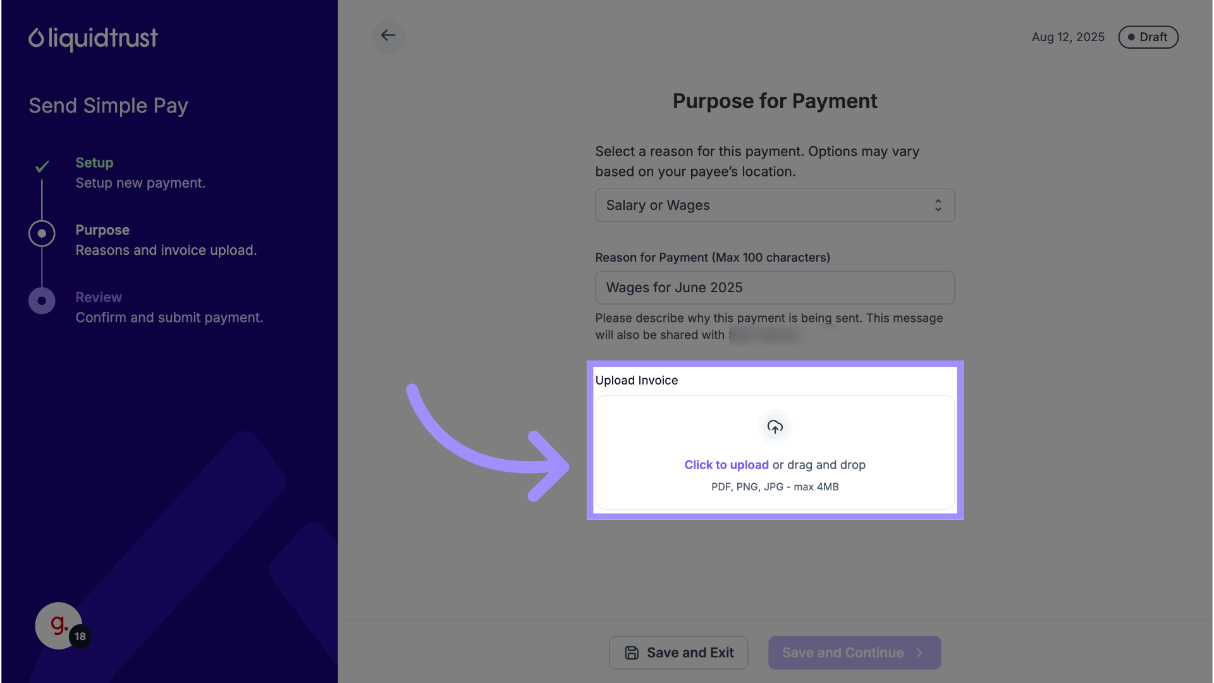This screenshot has height=683, width=1214.
Task: Click the 'Click to upload' link
Action: pyautogui.click(x=727, y=465)
